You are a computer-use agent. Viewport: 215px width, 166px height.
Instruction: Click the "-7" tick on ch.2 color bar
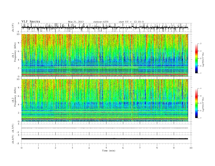pos(200,118)
